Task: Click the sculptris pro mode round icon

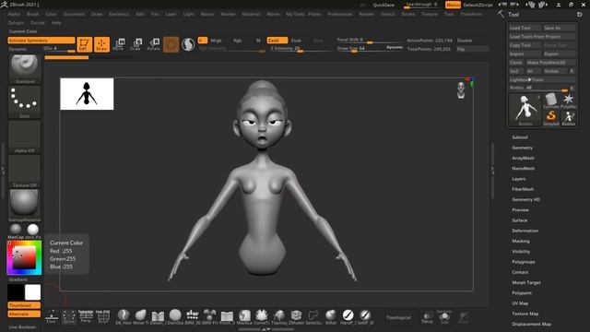Action: point(188,44)
